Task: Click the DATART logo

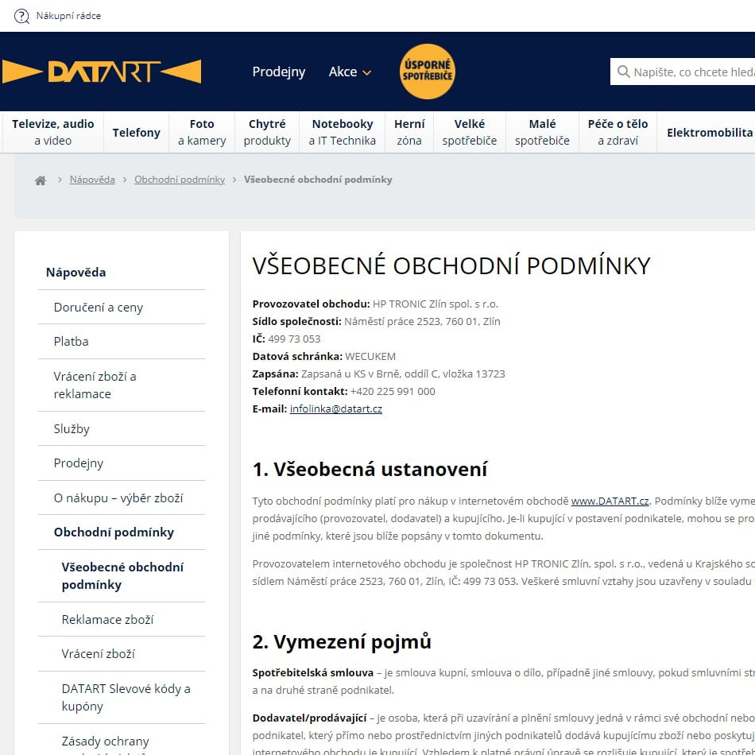Action: pos(102,72)
